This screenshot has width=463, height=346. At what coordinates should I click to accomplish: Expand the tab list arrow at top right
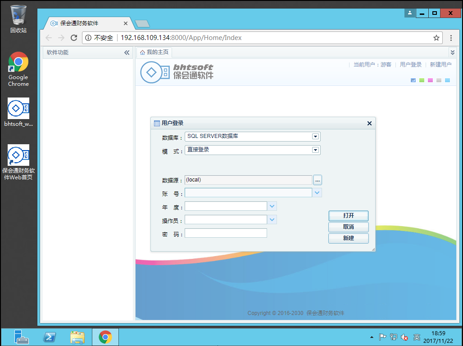(452, 53)
